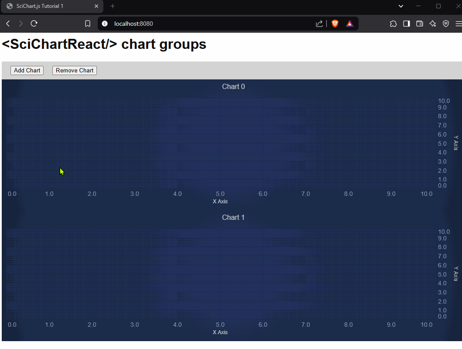Screen dimensions: 462x349
Task: Launch the Leo AI sparkle icon
Action: pos(432,24)
